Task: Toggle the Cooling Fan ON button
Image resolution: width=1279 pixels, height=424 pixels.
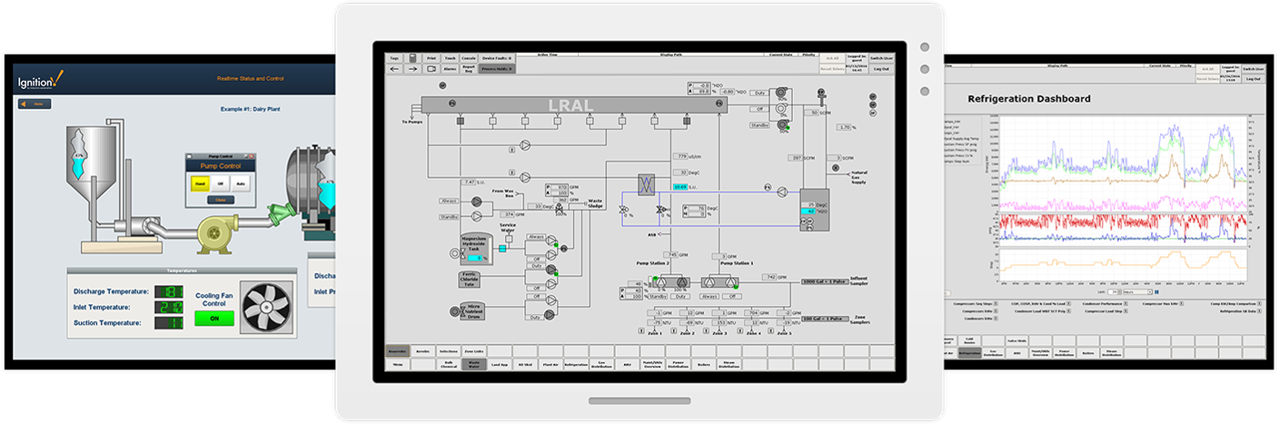Action: click(214, 318)
